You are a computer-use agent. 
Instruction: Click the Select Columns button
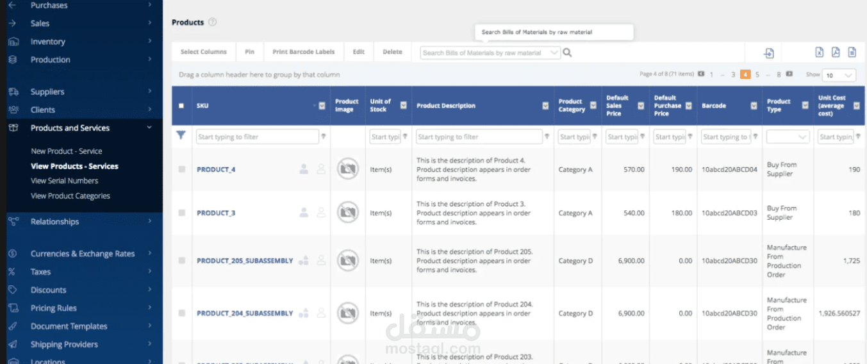coord(204,52)
